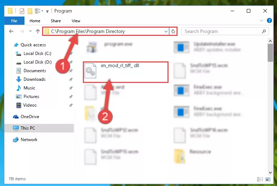Open the Explorer help icon

point(269,20)
